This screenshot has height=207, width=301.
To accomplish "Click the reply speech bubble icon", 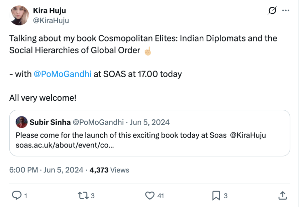I will (16, 196).
